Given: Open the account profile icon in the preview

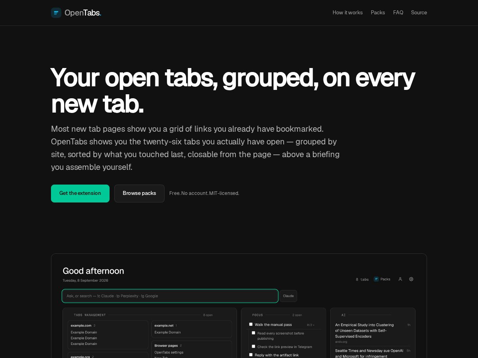Looking at the screenshot, I should coord(400,279).
